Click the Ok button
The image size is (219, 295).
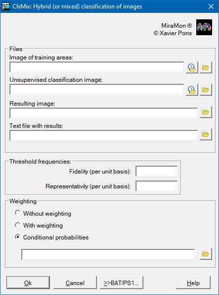pyautogui.click(x=28, y=283)
